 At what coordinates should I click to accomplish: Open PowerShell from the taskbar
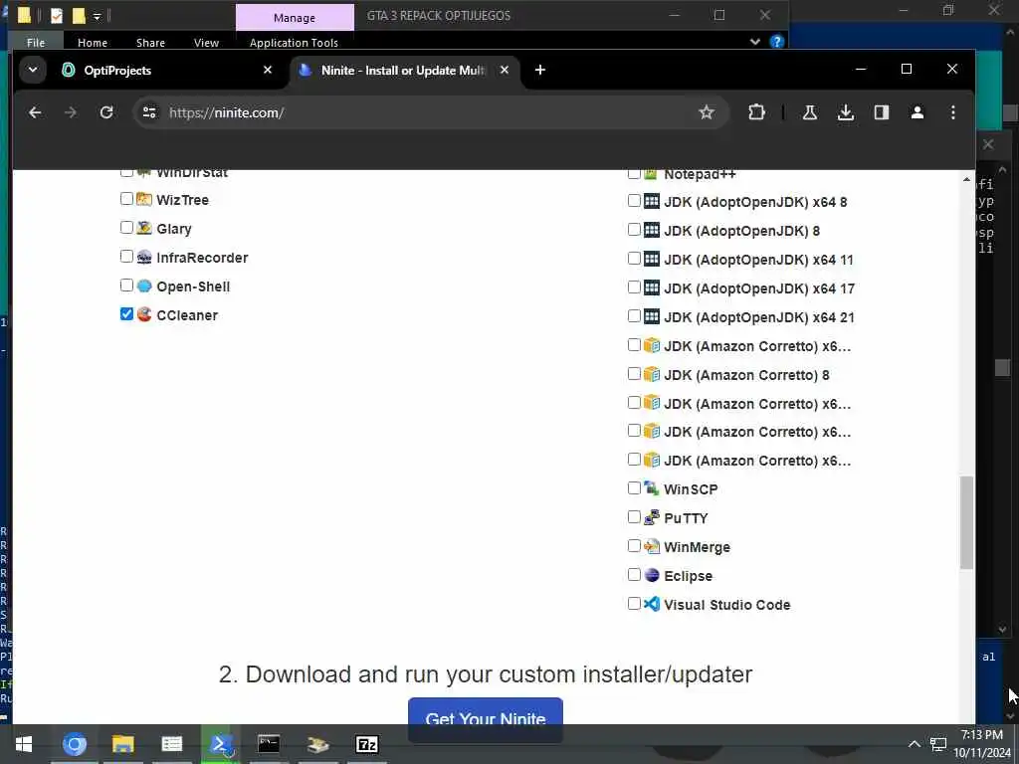(x=220, y=744)
